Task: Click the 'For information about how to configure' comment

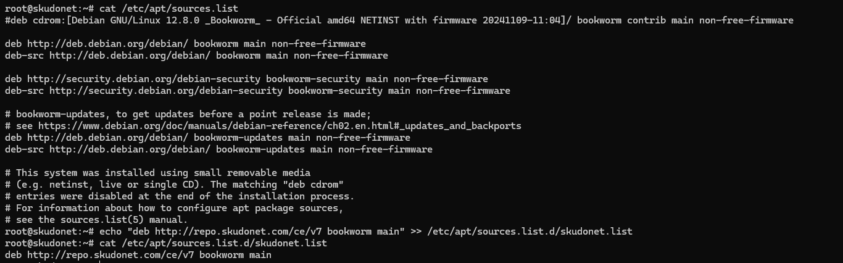Action: click(174, 208)
